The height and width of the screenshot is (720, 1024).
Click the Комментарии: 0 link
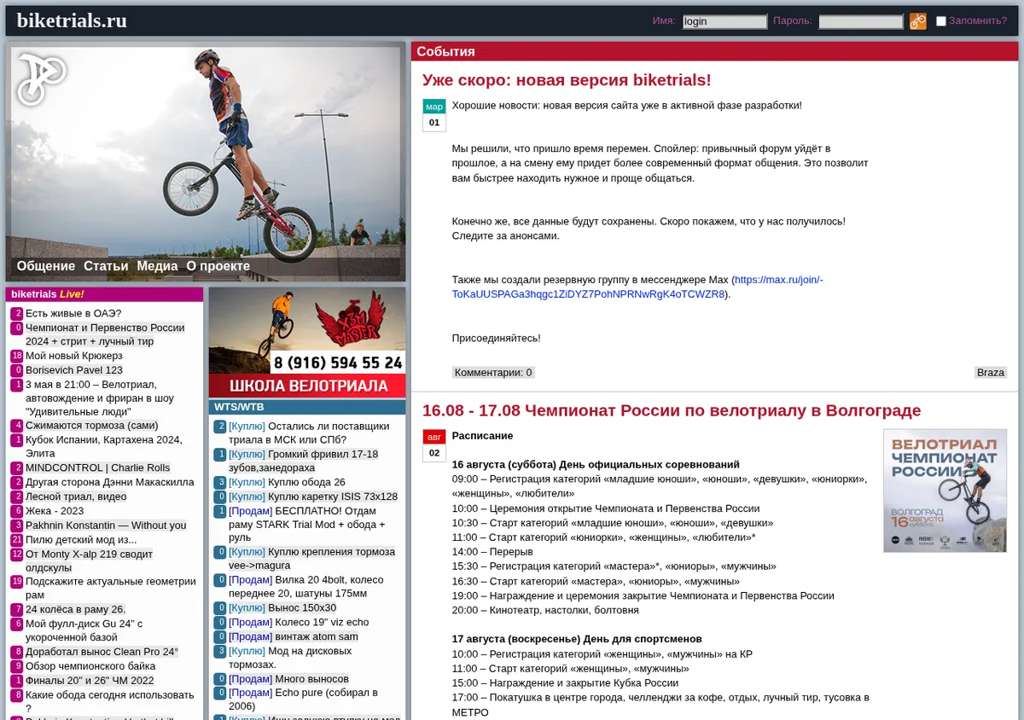(x=493, y=372)
